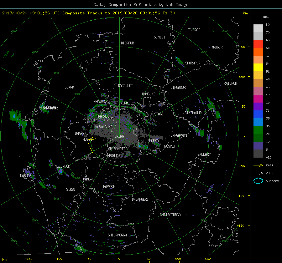Click the SINDGI city label
Screen dimensions: 282x263
pyautogui.click(x=159, y=37)
